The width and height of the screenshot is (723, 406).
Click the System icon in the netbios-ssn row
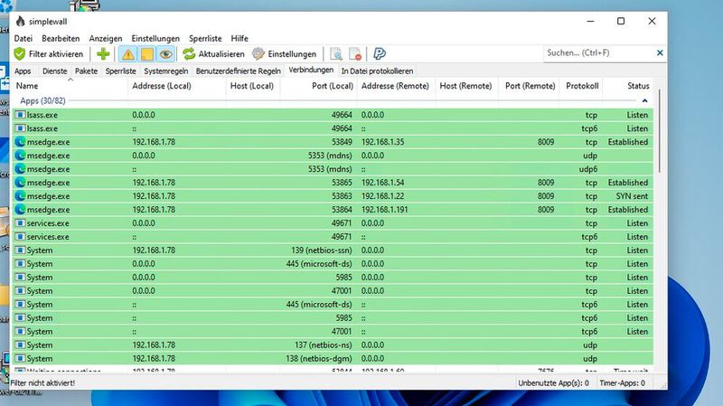20,250
